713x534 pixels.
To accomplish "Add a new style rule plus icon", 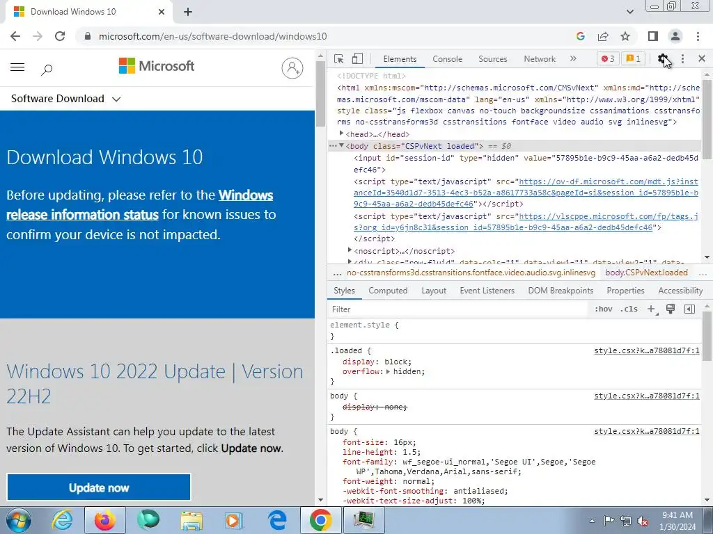I will click(652, 309).
